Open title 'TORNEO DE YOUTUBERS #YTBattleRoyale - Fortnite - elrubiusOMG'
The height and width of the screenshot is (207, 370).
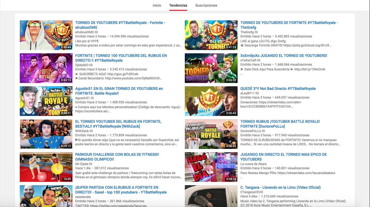[x=120, y=25]
